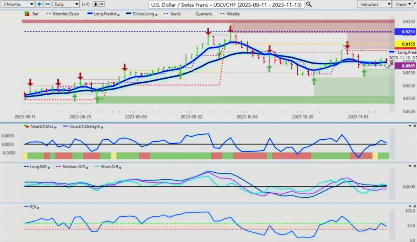Click the 0.9330 price axis label
The image size is (417, 242).
[x=408, y=22]
